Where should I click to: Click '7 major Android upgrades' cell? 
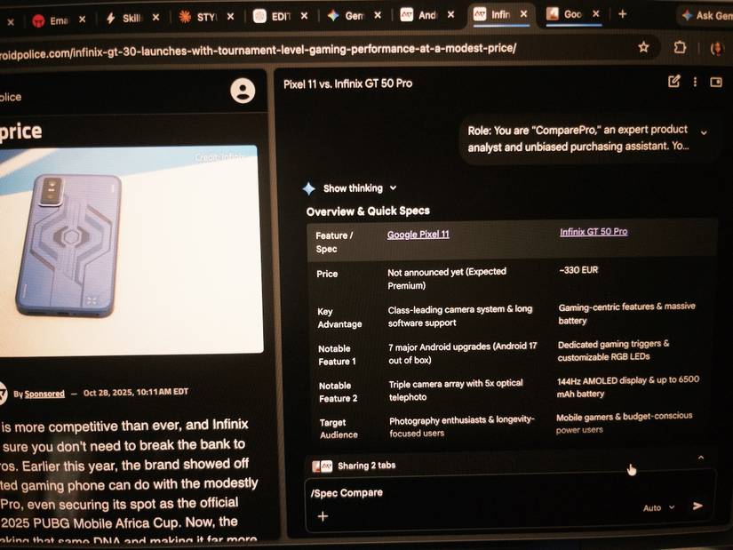(x=462, y=353)
